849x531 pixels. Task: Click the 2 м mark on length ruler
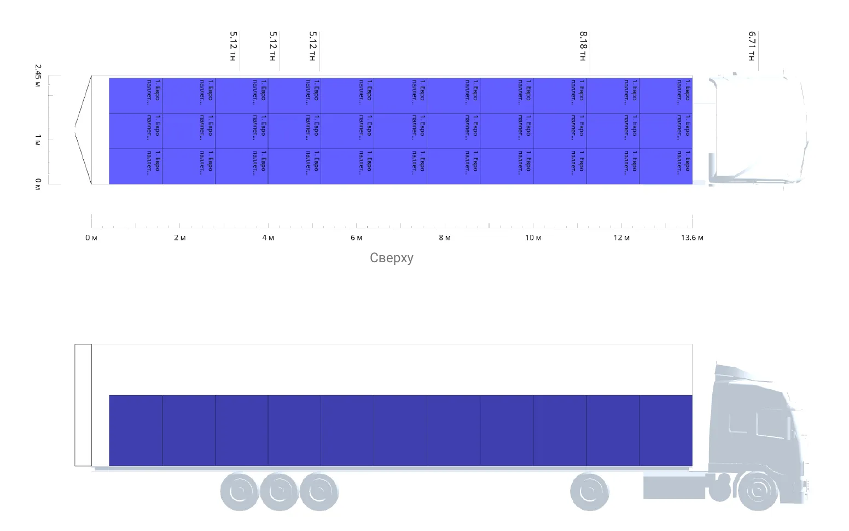pyautogui.click(x=180, y=238)
